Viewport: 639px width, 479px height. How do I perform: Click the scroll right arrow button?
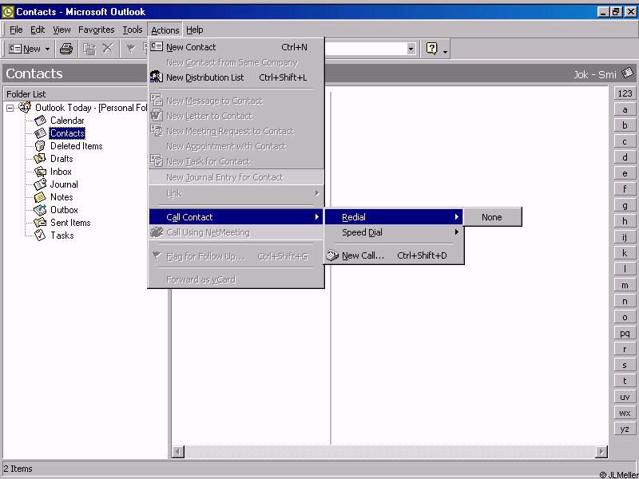pos(601,451)
